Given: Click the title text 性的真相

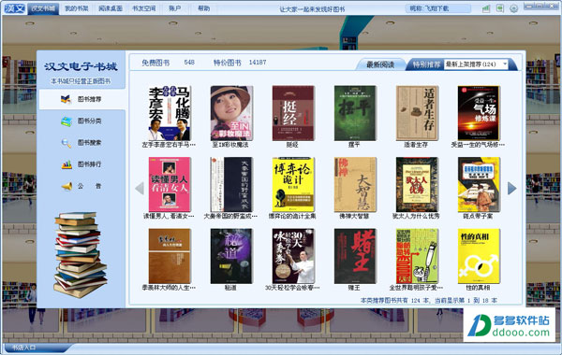Looking at the screenshot, I should [x=478, y=288].
